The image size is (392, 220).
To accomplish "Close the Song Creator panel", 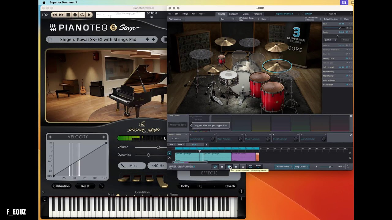I will click(x=351, y=116).
